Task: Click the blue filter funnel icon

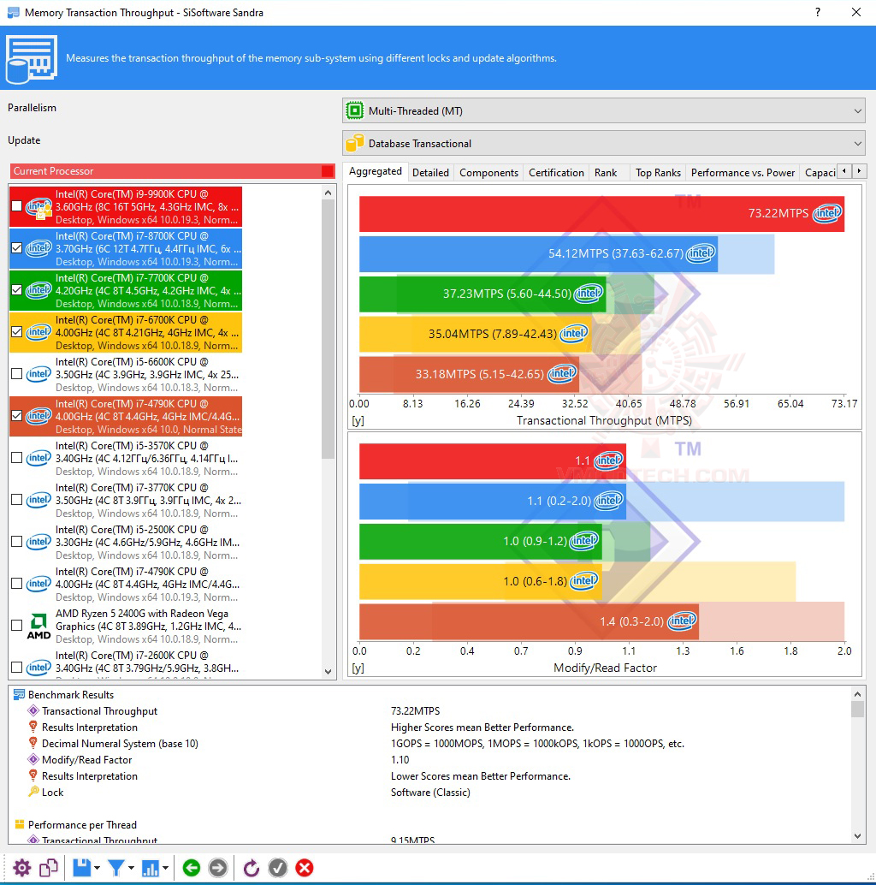Action: [x=115, y=868]
